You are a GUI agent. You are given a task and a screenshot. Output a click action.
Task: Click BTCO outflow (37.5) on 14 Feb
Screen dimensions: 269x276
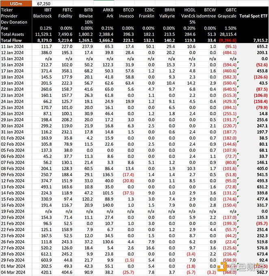tap(128, 193)
